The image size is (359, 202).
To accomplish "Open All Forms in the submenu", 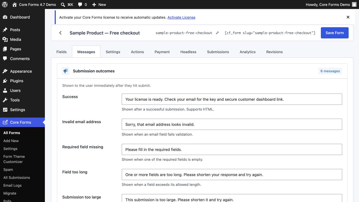I will click(12, 133).
